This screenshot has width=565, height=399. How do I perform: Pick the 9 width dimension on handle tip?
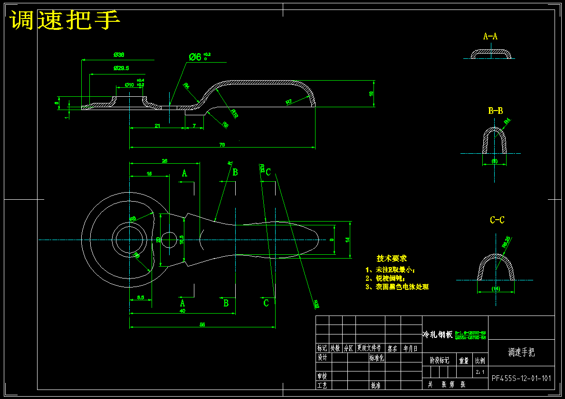pos(332,240)
